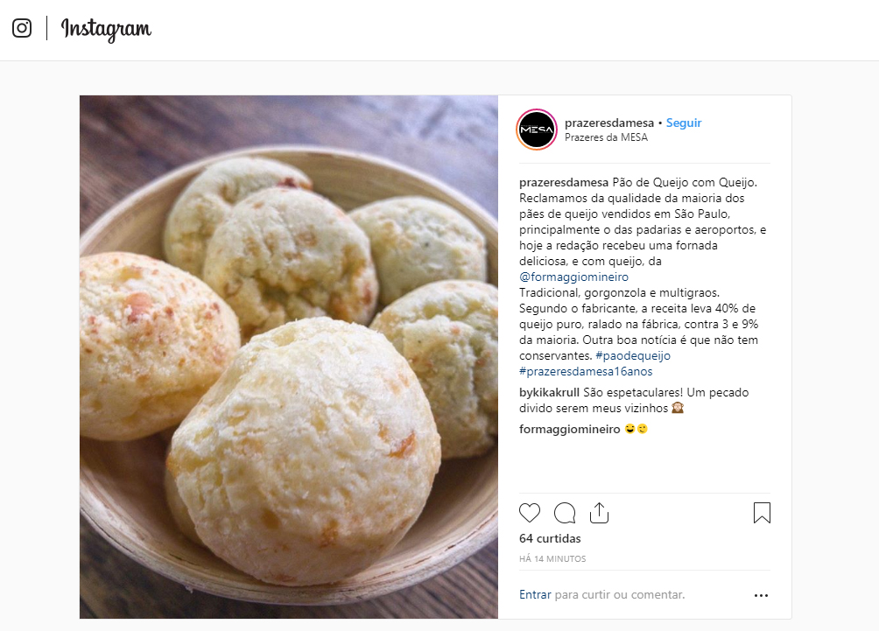
Task: Open bykikakrull commenter profile
Action: (549, 392)
